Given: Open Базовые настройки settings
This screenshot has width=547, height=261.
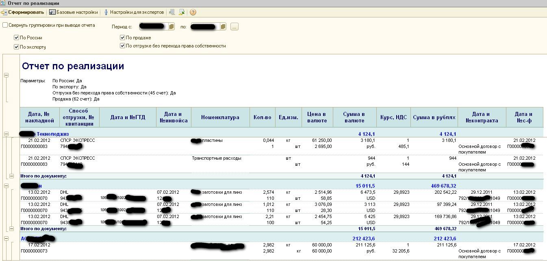Looking at the screenshot, I should (74, 12).
